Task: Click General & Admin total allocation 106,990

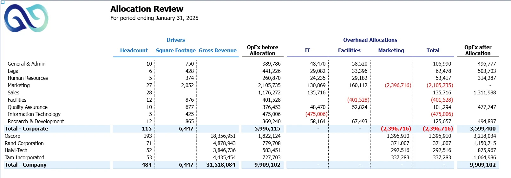Action: [x=442, y=64]
